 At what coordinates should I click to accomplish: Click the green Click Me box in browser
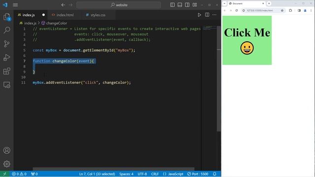[x=247, y=40]
